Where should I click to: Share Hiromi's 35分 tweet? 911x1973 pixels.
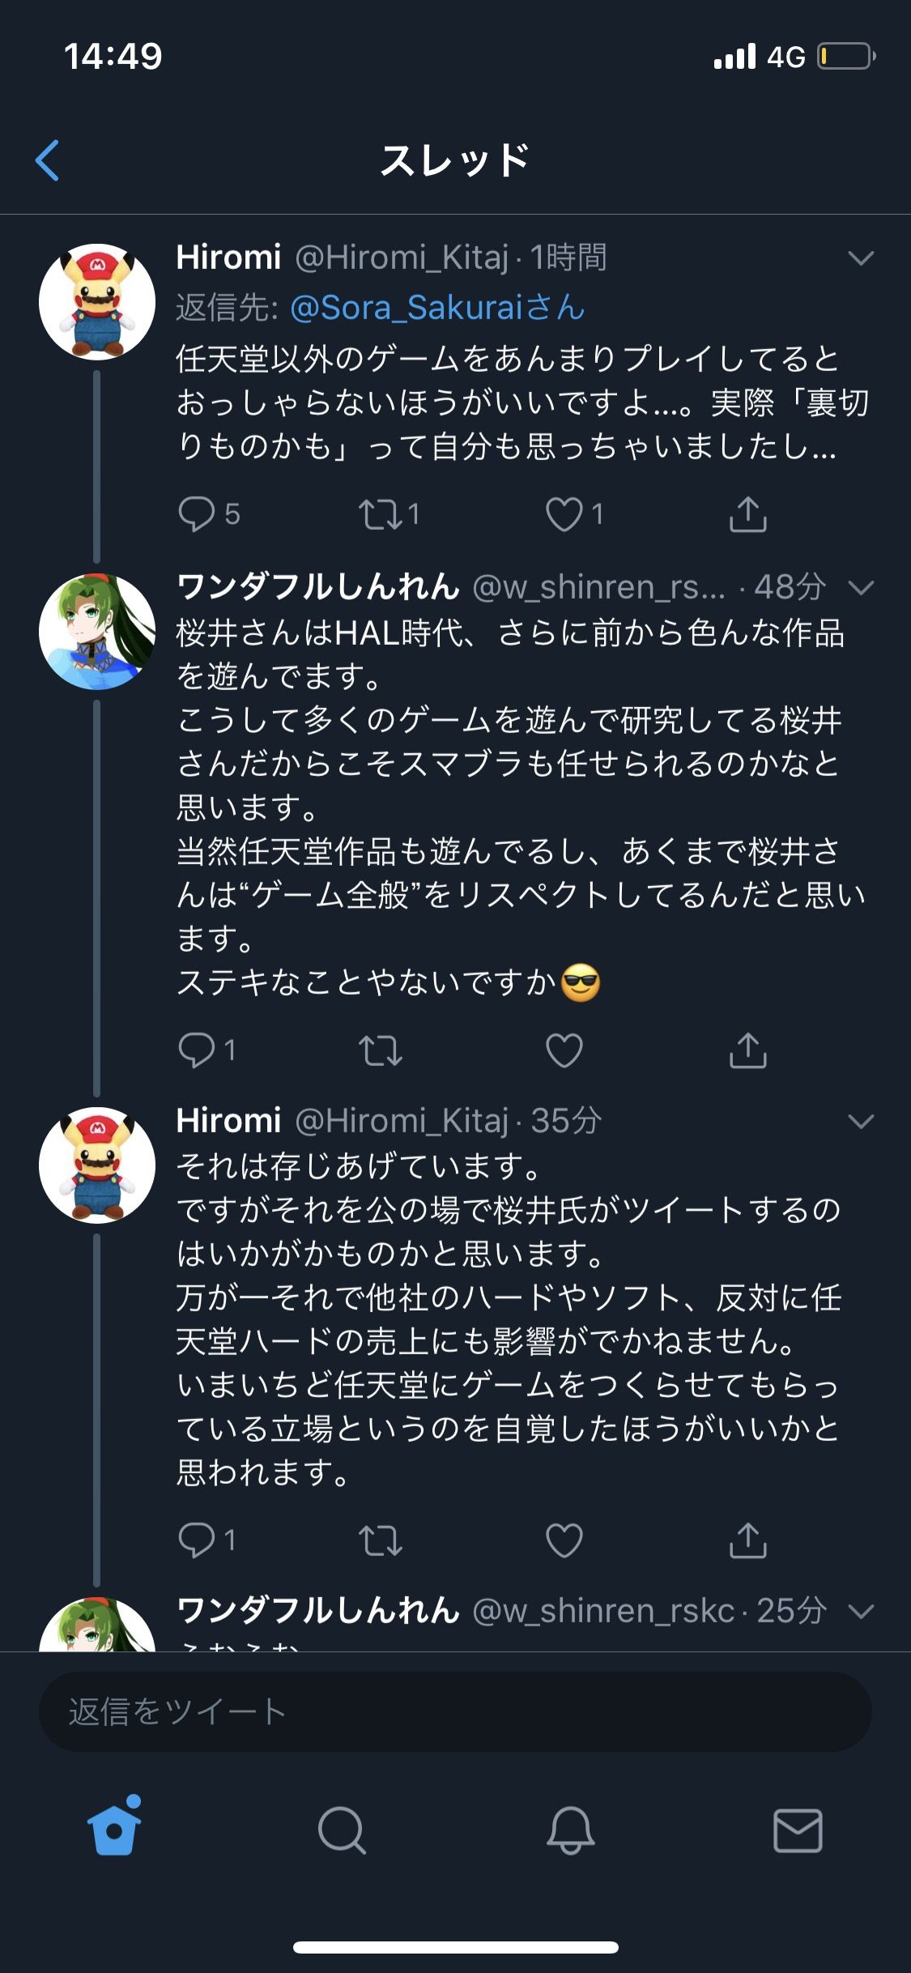click(747, 1540)
